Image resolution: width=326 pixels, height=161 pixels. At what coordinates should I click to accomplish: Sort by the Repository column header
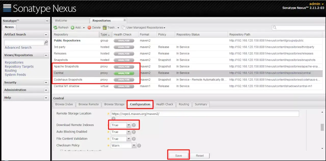[x=75, y=35]
